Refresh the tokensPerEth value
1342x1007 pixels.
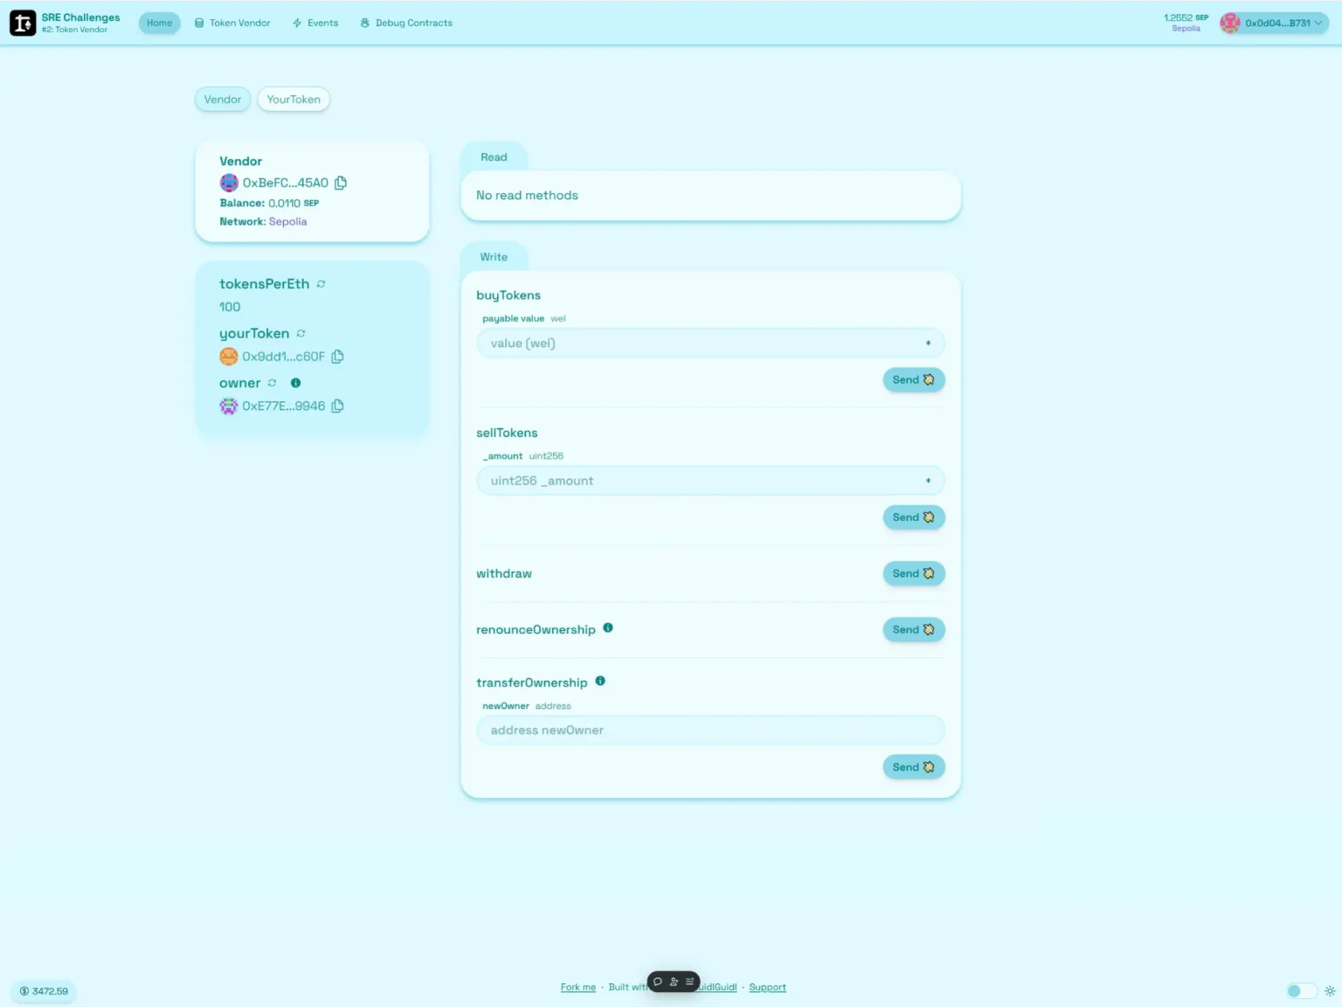320,283
